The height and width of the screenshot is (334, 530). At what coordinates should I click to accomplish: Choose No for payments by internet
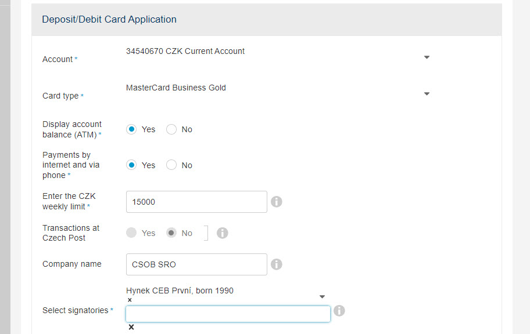(171, 165)
